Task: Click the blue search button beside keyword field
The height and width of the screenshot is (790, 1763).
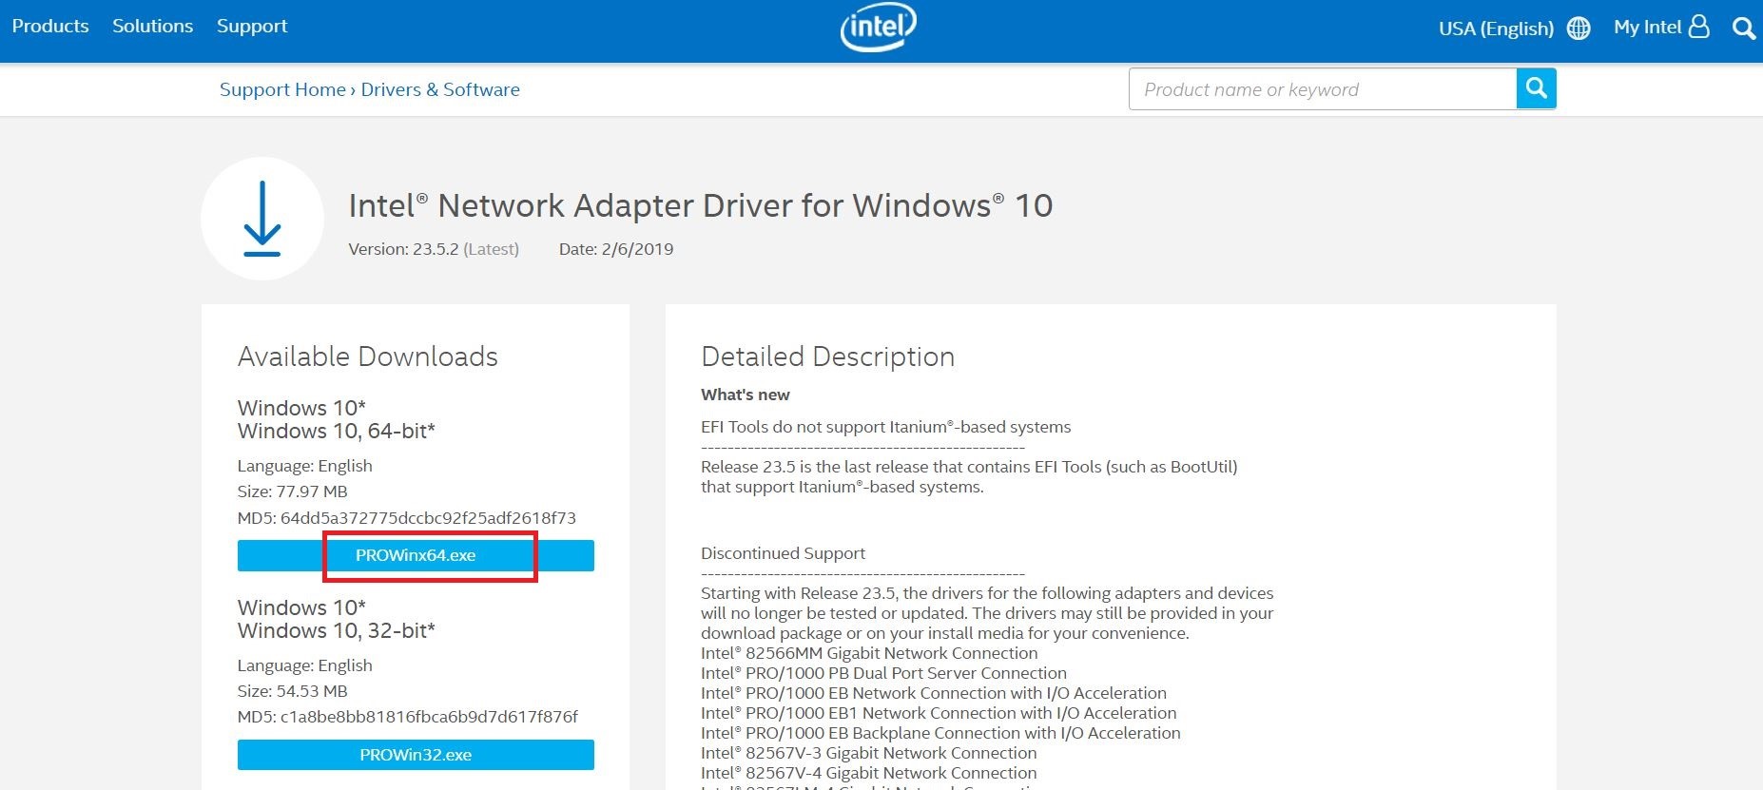Action: tap(1536, 89)
